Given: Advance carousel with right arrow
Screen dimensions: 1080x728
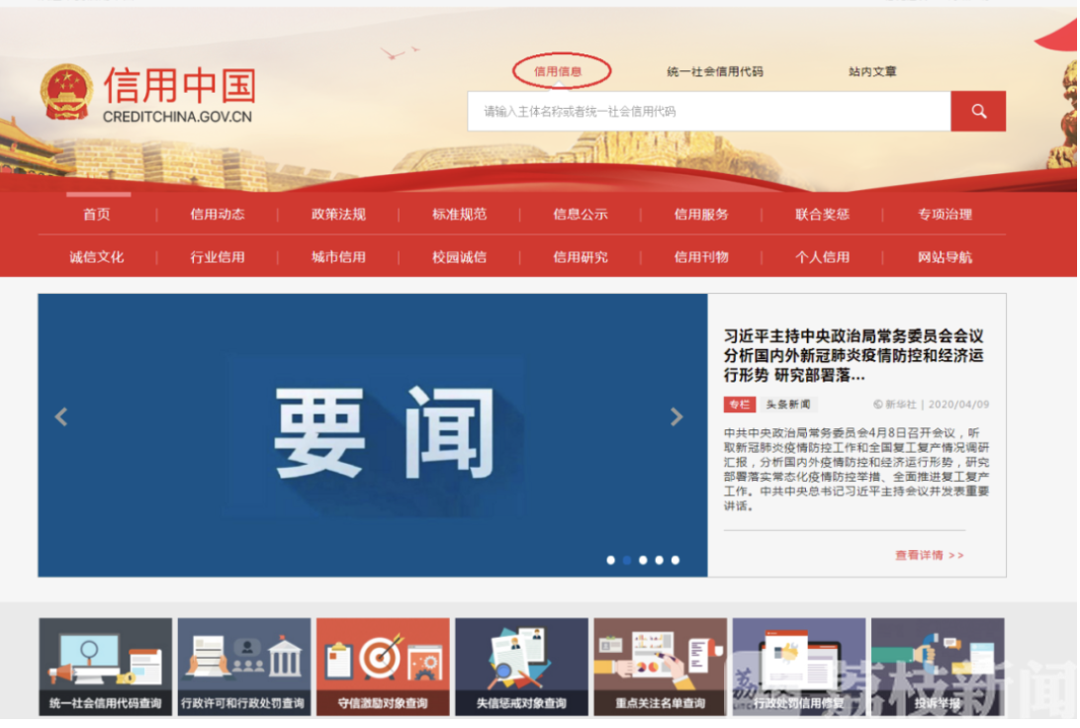Looking at the screenshot, I should point(676,416).
